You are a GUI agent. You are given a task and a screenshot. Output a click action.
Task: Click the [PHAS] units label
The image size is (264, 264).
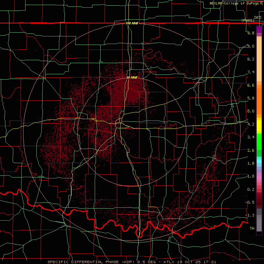tap(248, 21)
